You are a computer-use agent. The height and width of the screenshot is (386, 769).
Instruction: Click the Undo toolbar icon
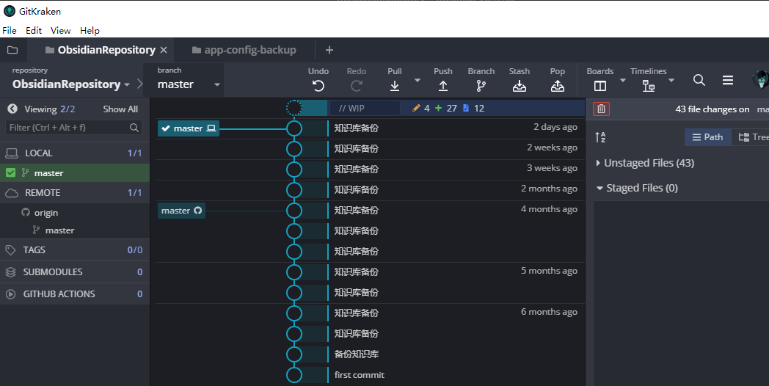point(318,85)
